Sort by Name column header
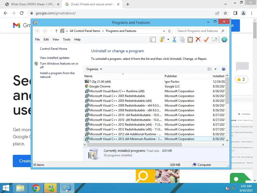The height and width of the screenshot is (193, 257). pyautogui.click(x=123, y=76)
